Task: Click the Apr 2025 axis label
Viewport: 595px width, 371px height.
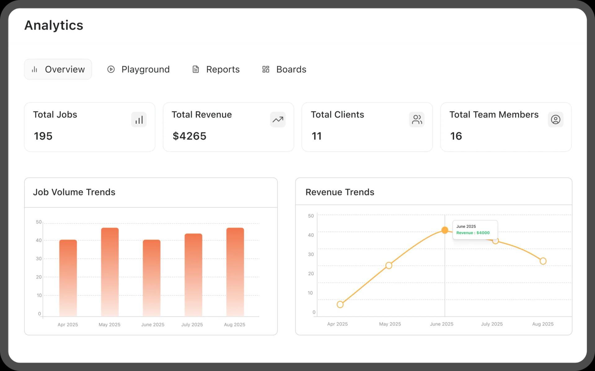Action: [68, 324]
